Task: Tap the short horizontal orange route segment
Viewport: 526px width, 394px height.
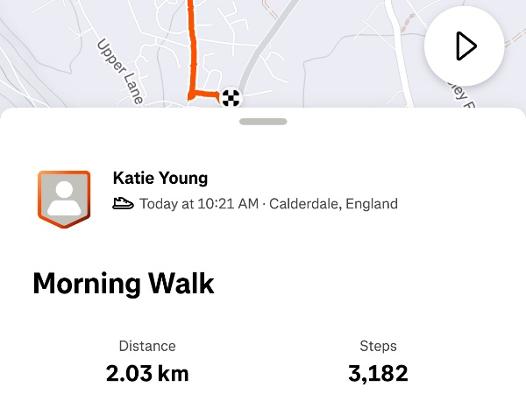Action: point(207,94)
